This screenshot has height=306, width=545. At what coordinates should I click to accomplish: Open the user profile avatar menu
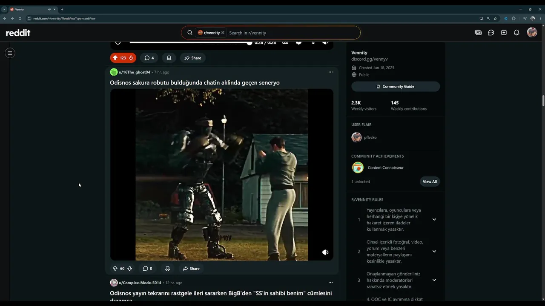[532, 32]
